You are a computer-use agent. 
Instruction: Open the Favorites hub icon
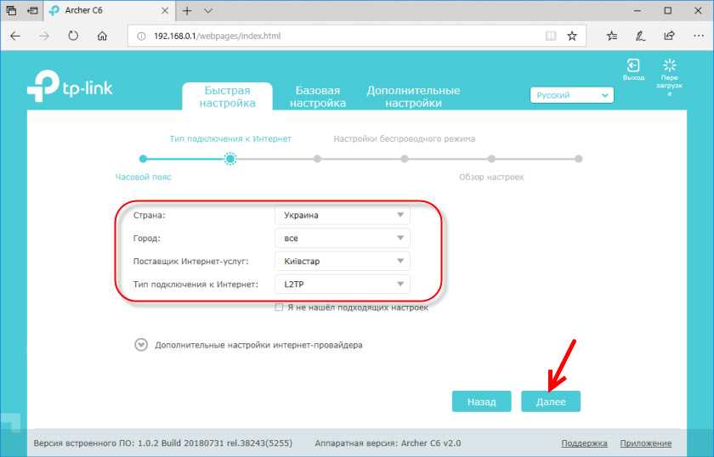click(612, 37)
